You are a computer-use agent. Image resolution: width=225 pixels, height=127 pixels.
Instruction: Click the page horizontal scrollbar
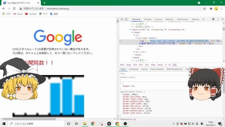pos(29,119)
